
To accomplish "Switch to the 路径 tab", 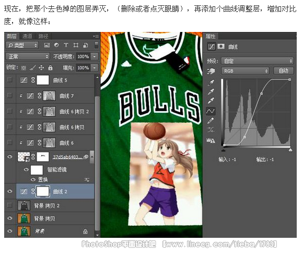I will coord(43,36).
